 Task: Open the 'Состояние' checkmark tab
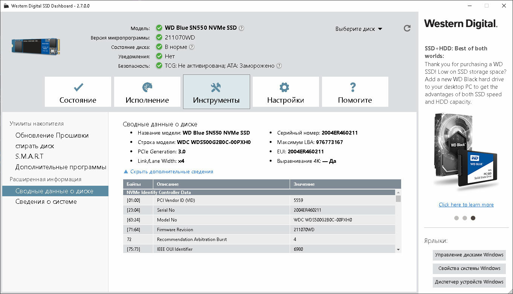click(78, 92)
